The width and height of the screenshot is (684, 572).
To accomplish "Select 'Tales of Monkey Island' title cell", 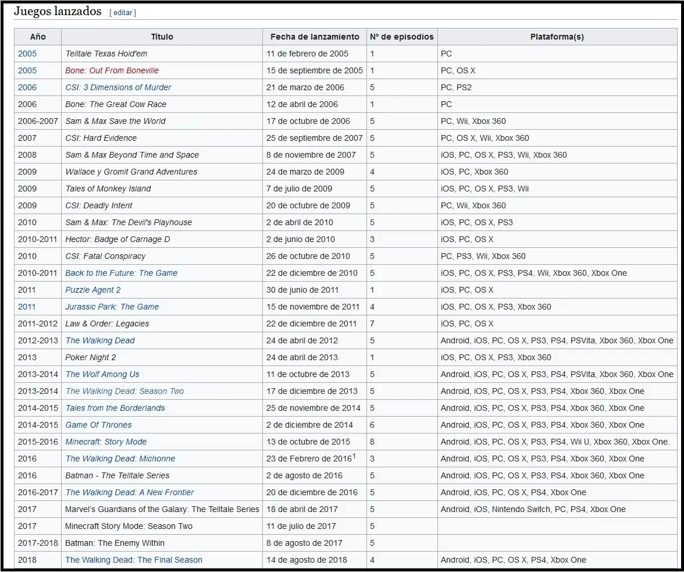I will click(162, 189).
